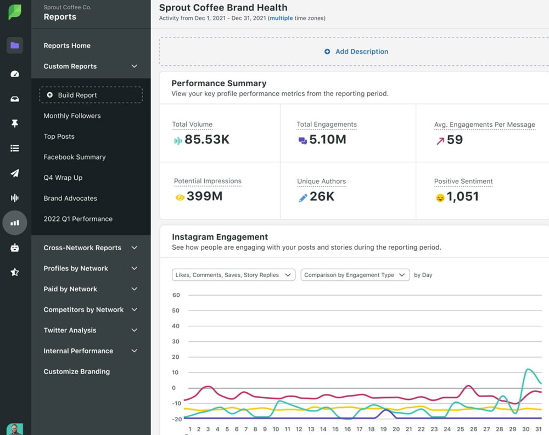Click the purple line bump near day 19

point(385,410)
